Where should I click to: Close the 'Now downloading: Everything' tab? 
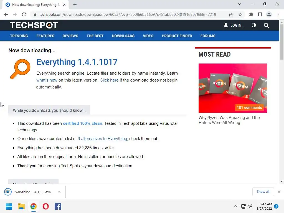tap(64, 5)
